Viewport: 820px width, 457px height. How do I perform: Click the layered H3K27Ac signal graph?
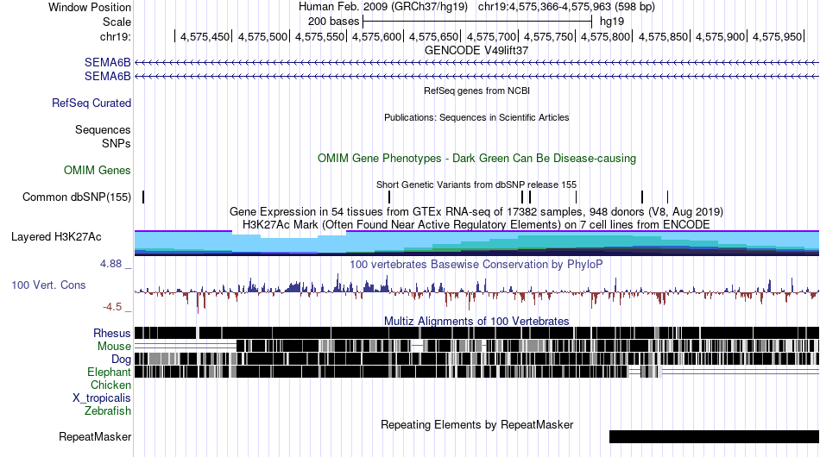[x=477, y=243]
